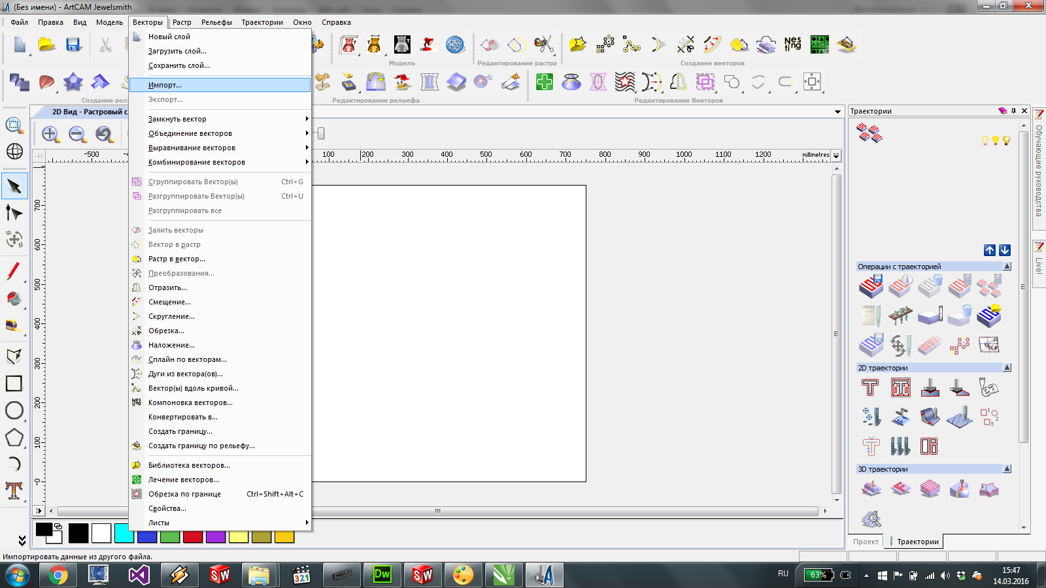
Task: Click the Save diskette toolbar icon
Action: [x=73, y=44]
